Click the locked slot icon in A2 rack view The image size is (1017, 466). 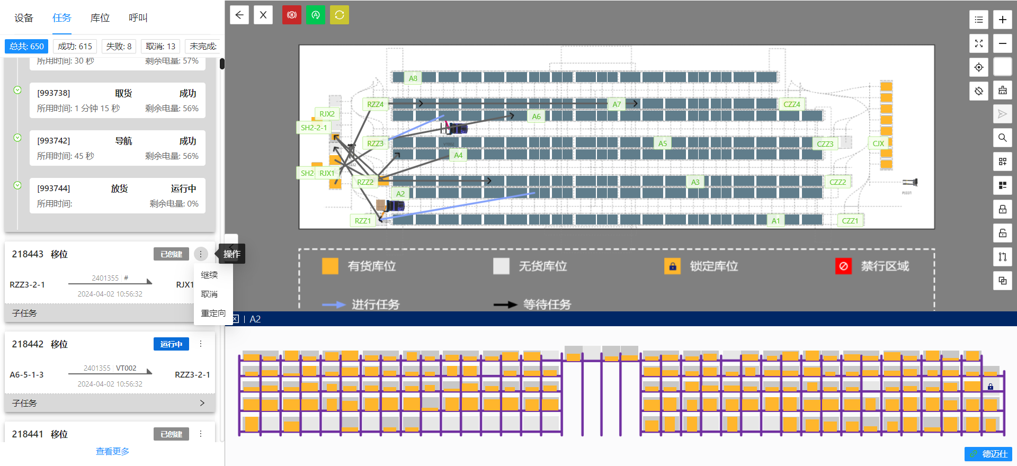coord(991,387)
